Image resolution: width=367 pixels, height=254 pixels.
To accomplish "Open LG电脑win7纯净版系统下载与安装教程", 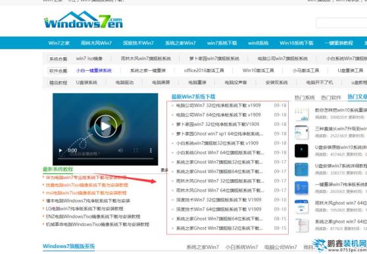I will click(84, 209).
